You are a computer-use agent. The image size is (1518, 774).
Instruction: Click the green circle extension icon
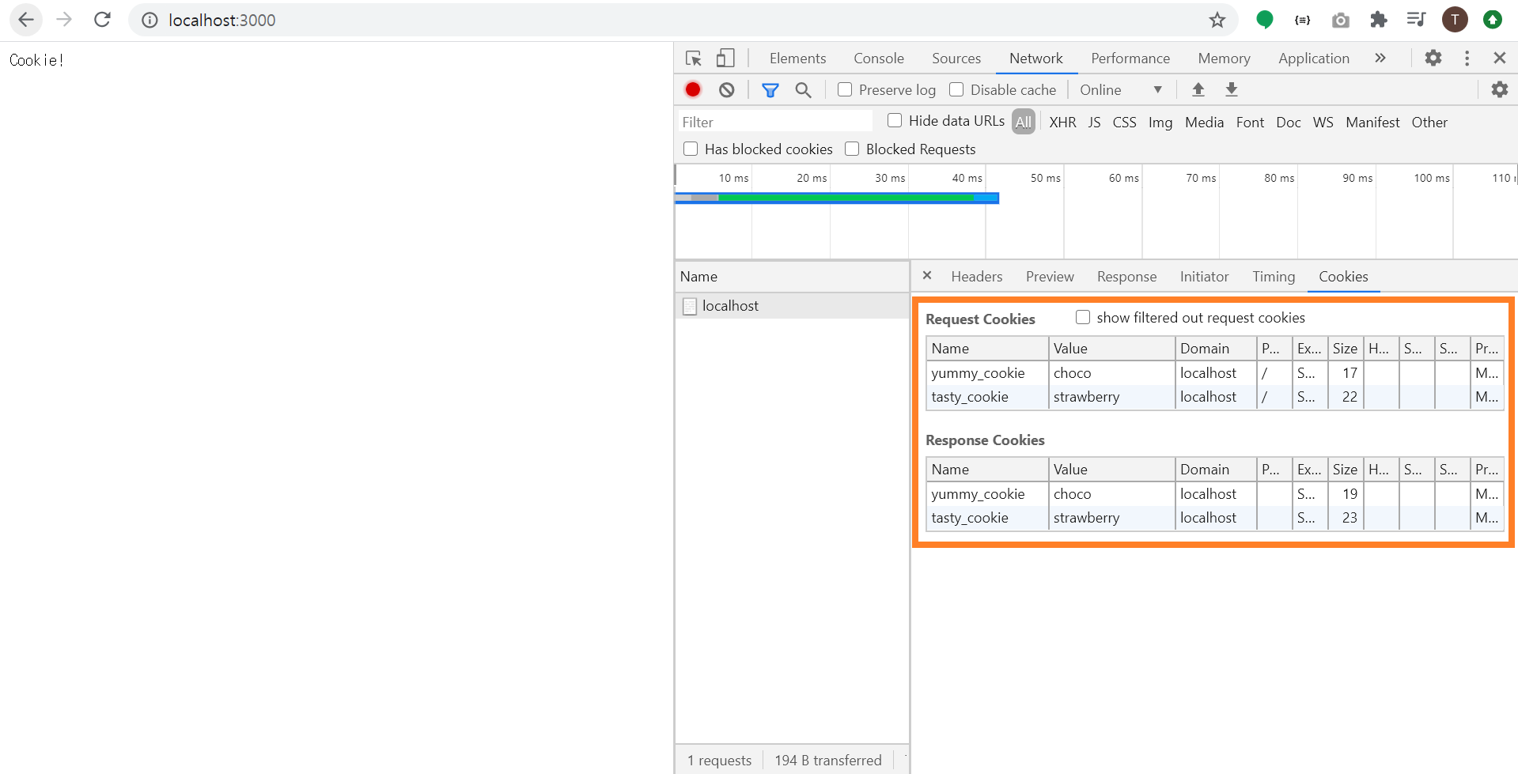point(1264,20)
